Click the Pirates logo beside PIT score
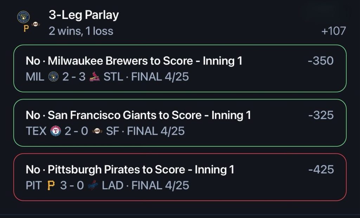Screen dimensions: 360x218 tap(51, 185)
